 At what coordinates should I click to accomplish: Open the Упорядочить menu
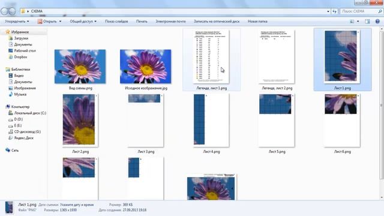coord(17,22)
